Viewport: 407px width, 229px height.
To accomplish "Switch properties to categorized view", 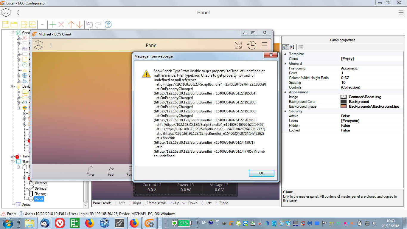I will click(x=285, y=47).
